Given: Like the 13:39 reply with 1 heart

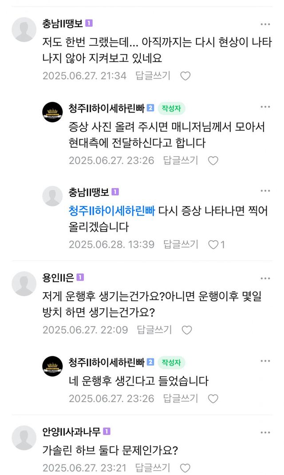Looking at the screenshot, I should (214, 245).
